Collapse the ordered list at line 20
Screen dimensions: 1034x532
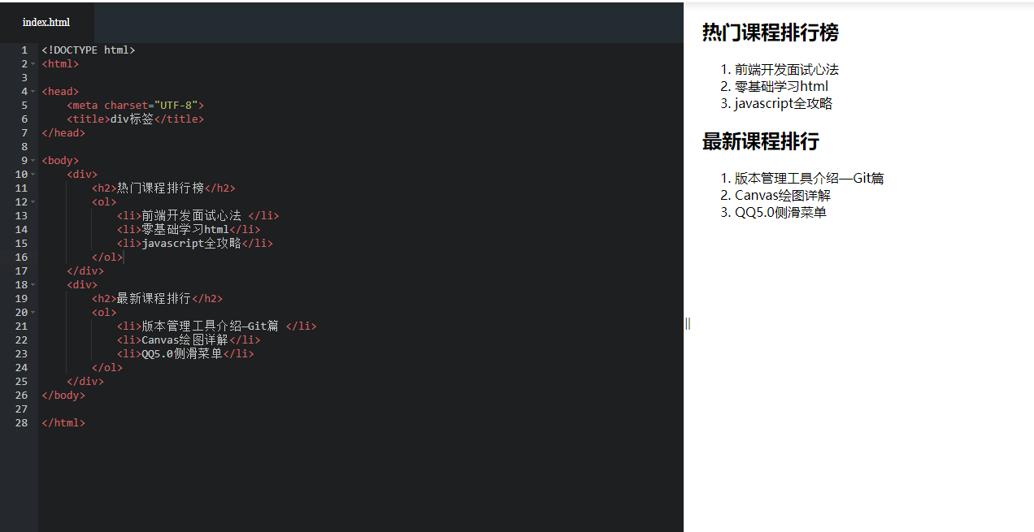pos(33,312)
